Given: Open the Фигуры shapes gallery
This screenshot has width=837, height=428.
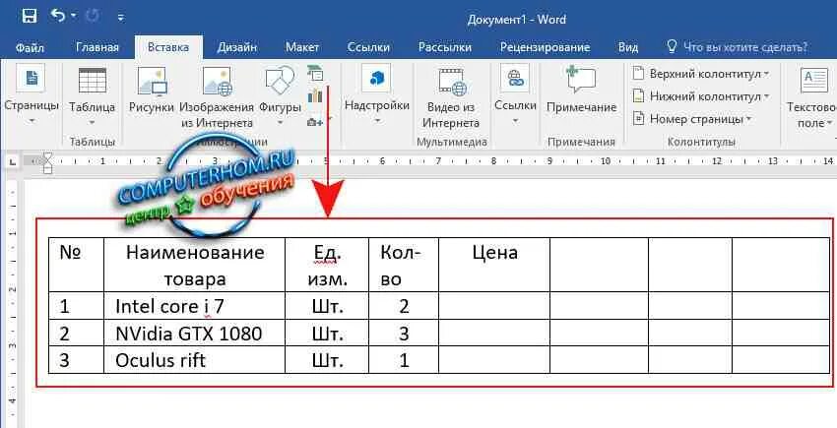Looking at the screenshot, I should coord(281,96).
